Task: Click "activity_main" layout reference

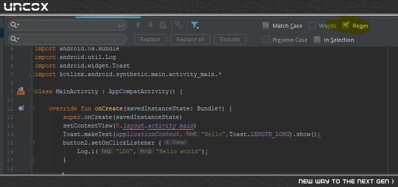Action: [x=171, y=126]
